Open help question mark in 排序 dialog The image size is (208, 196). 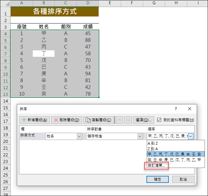176,109
